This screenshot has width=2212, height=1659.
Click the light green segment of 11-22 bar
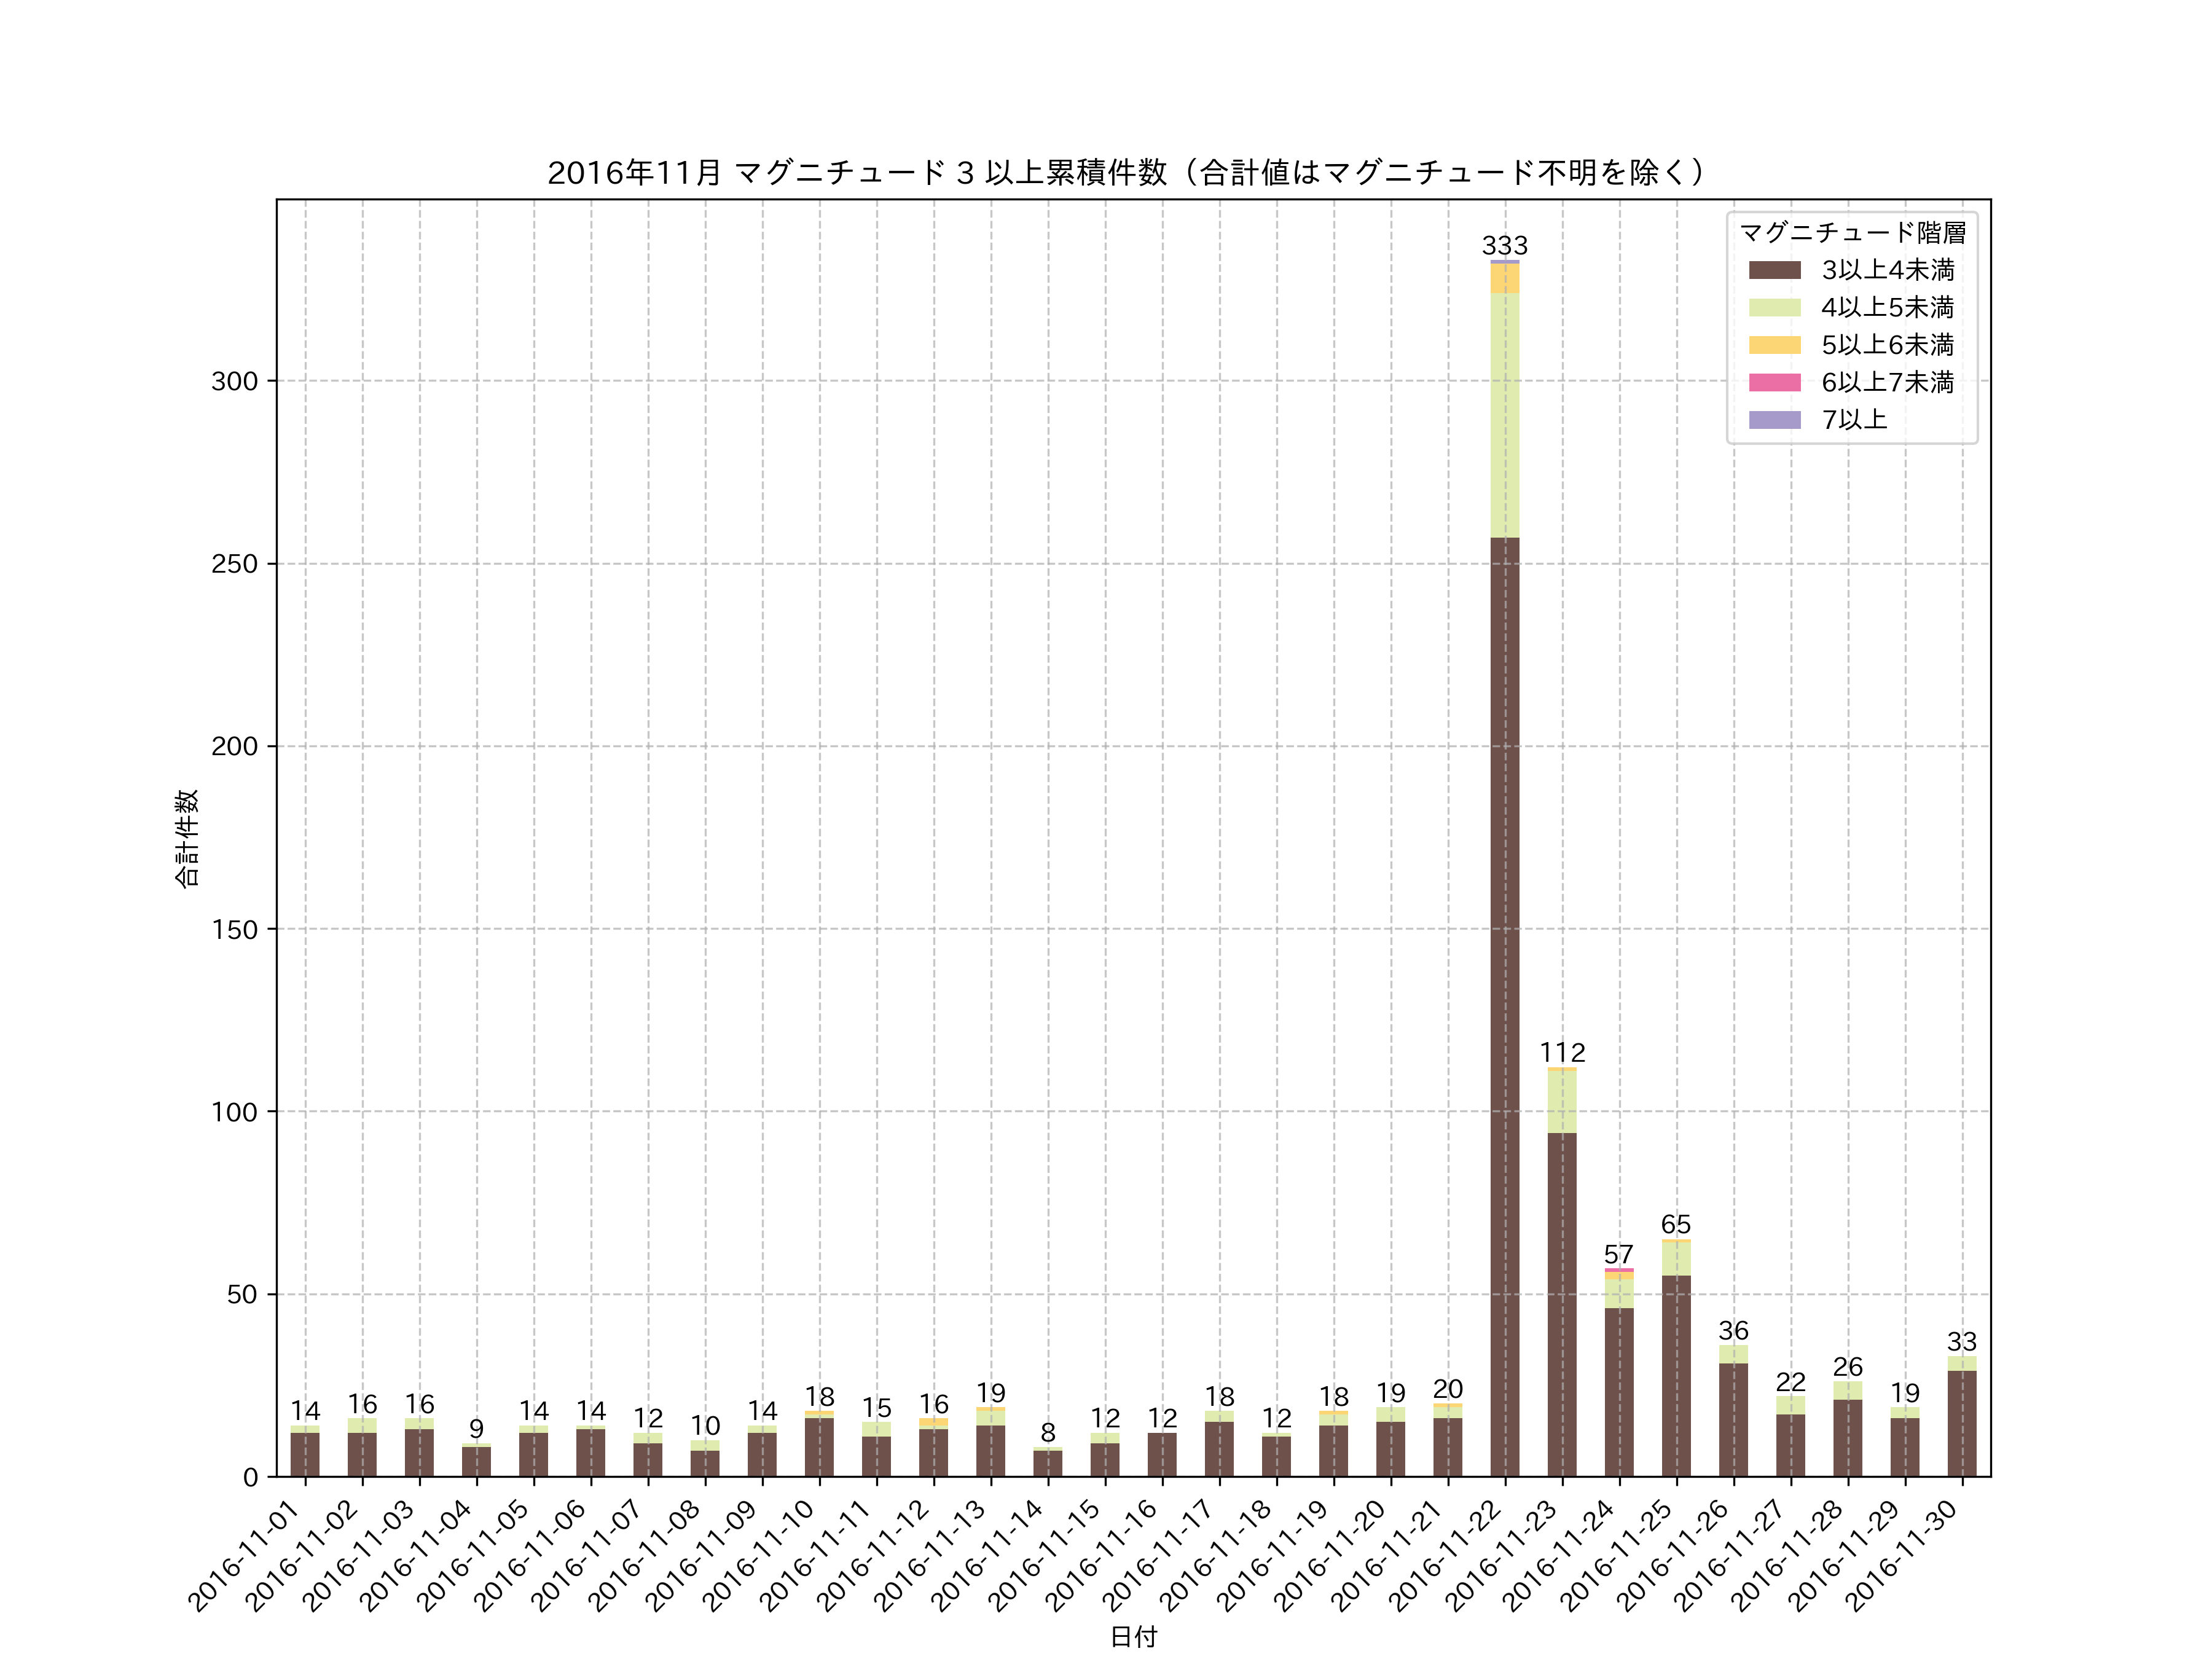tap(1504, 415)
